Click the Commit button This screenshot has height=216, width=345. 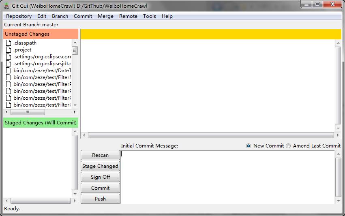100,188
